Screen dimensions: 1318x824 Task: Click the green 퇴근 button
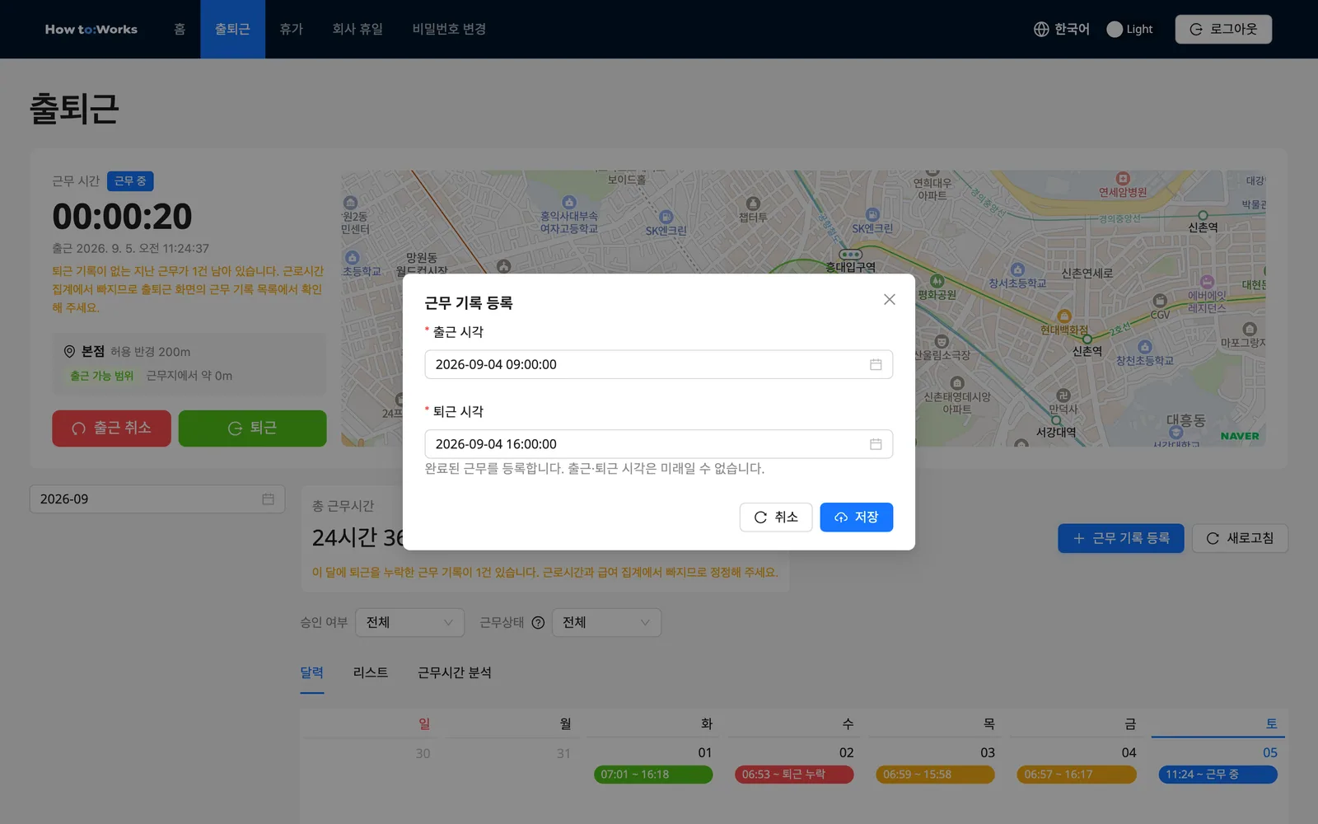pyautogui.click(x=252, y=428)
